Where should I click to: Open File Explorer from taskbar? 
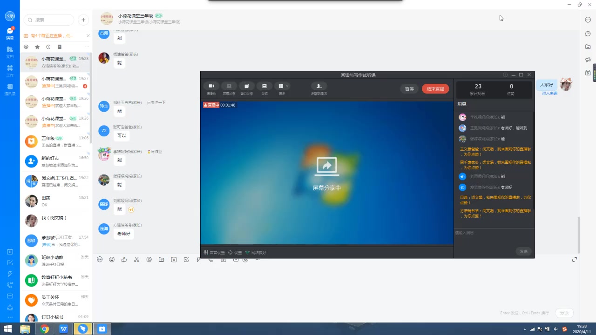tap(26, 329)
